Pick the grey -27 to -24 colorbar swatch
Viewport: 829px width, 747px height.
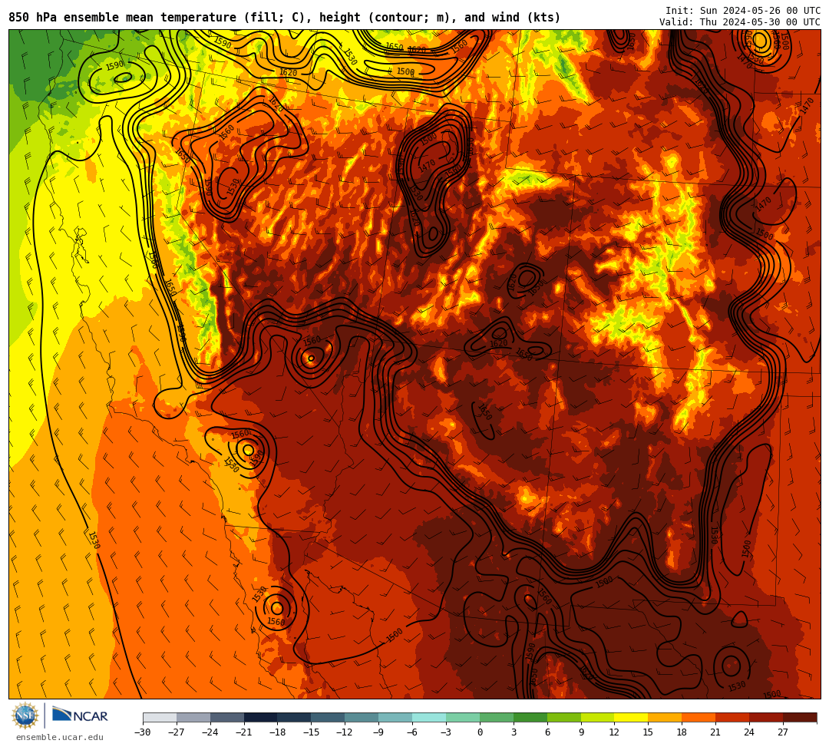pos(193,717)
